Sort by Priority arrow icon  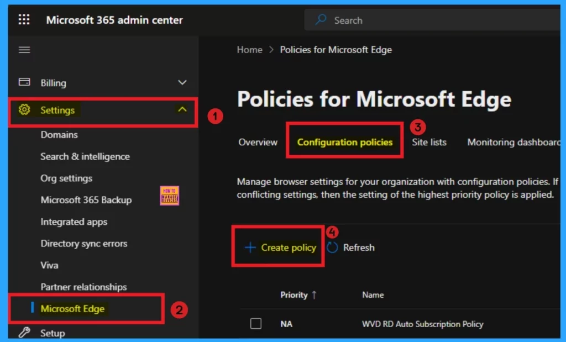[x=314, y=294]
